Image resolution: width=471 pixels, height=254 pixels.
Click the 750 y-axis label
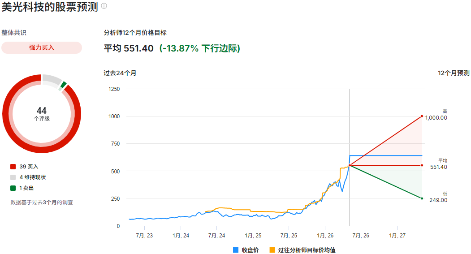115,144
